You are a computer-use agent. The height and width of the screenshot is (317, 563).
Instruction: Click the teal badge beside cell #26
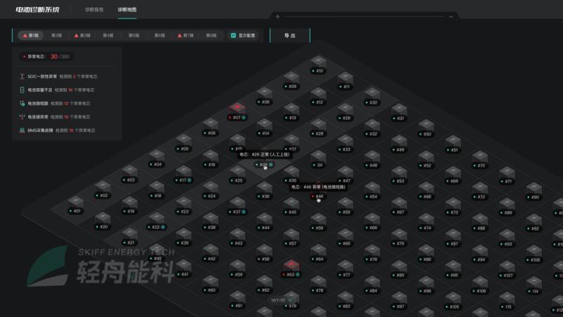[270, 165]
